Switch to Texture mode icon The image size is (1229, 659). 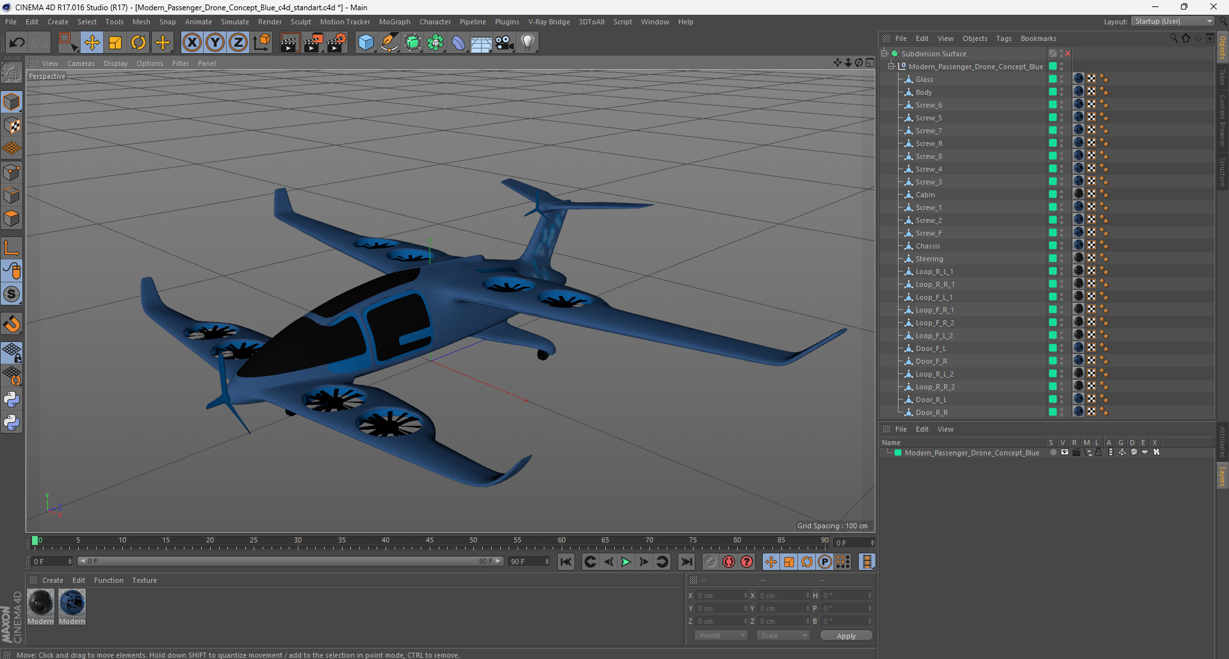tap(12, 126)
